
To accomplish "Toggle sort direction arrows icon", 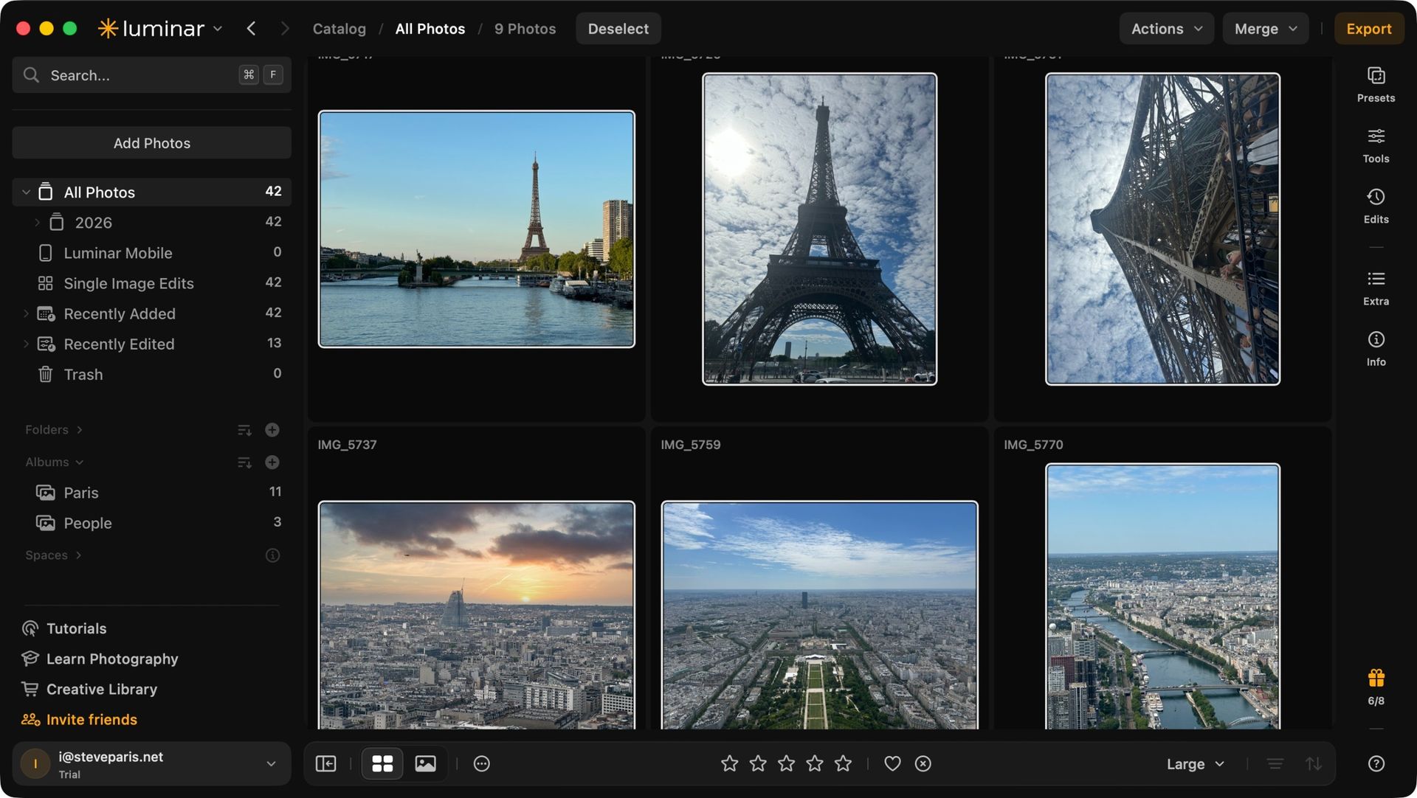I will pos(1313,763).
